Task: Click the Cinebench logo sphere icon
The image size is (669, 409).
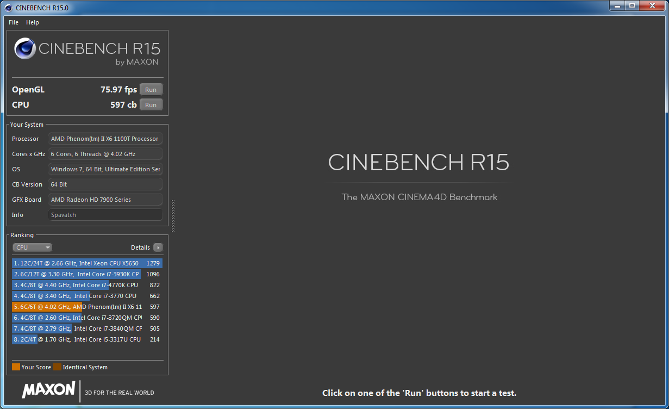Action: click(x=25, y=48)
